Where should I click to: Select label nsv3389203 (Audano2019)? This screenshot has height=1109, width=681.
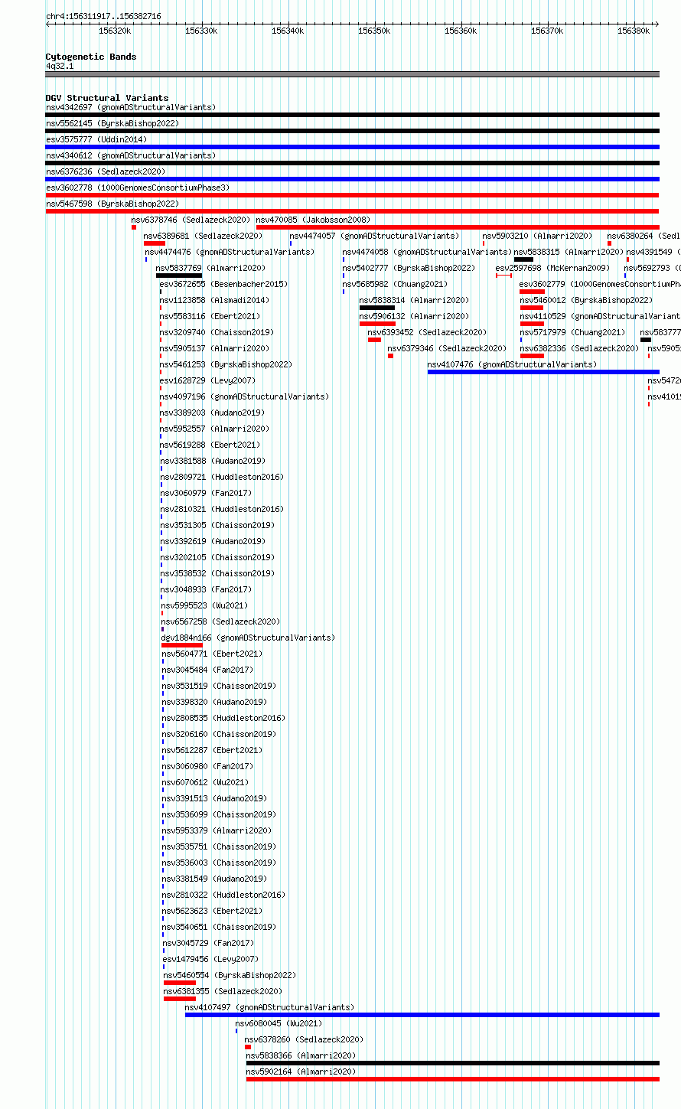point(212,413)
